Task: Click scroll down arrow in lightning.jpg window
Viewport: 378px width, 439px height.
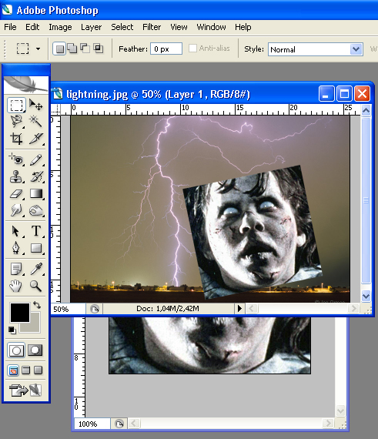Action: pyautogui.click(x=366, y=297)
